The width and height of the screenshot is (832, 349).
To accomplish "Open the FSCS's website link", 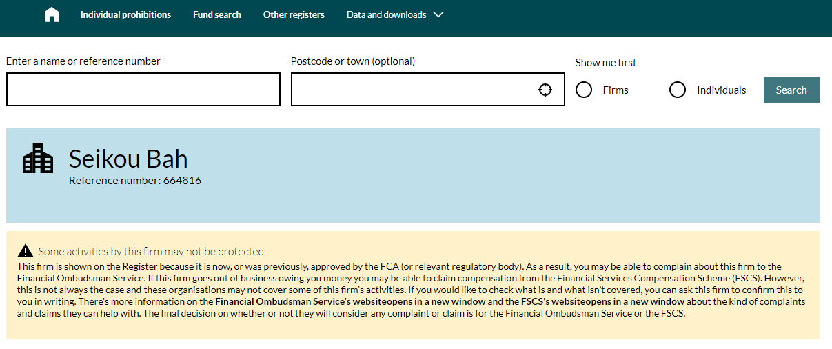I will [x=602, y=301].
